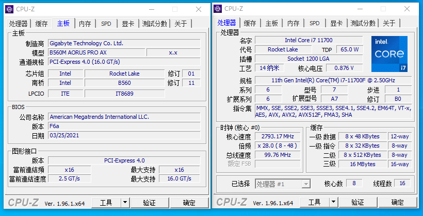
Task: Click specification 11th Gen Intel Core i7-11700F field
Action: pyautogui.click(x=333, y=80)
